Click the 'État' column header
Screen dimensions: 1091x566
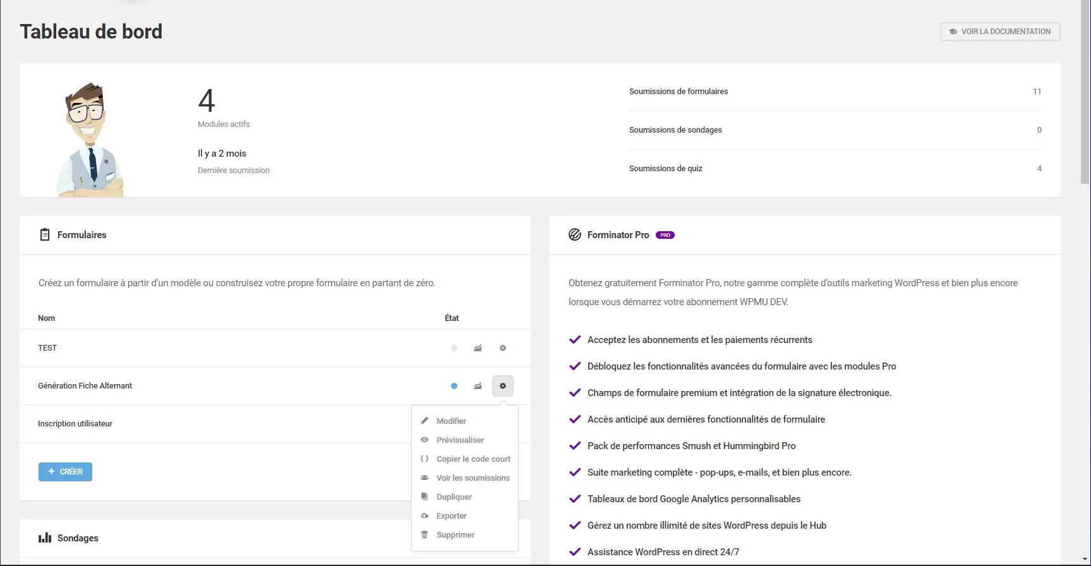coord(452,318)
